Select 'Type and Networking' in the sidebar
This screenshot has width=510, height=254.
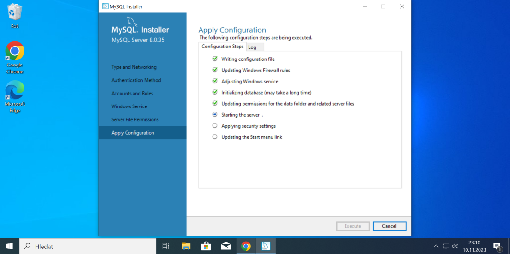pos(134,67)
